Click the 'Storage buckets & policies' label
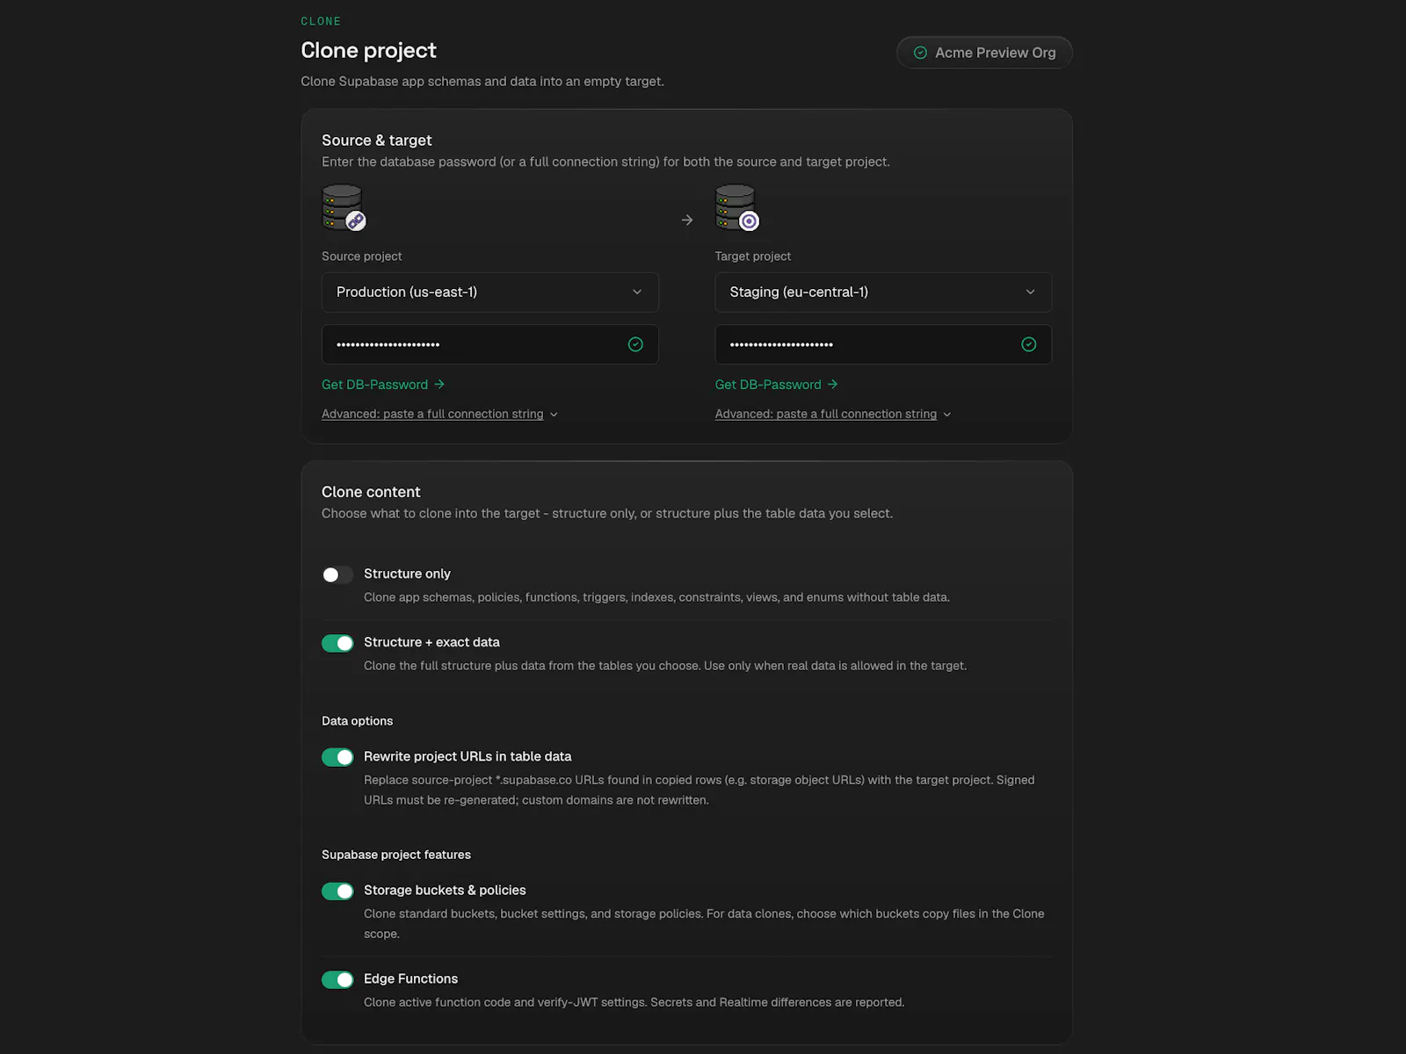Screen dimensions: 1406x1054 click(445, 890)
